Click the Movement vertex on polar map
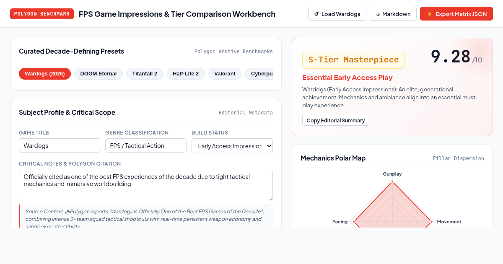Screen dimensions: 503x264 pyautogui.click(x=431, y=222)
